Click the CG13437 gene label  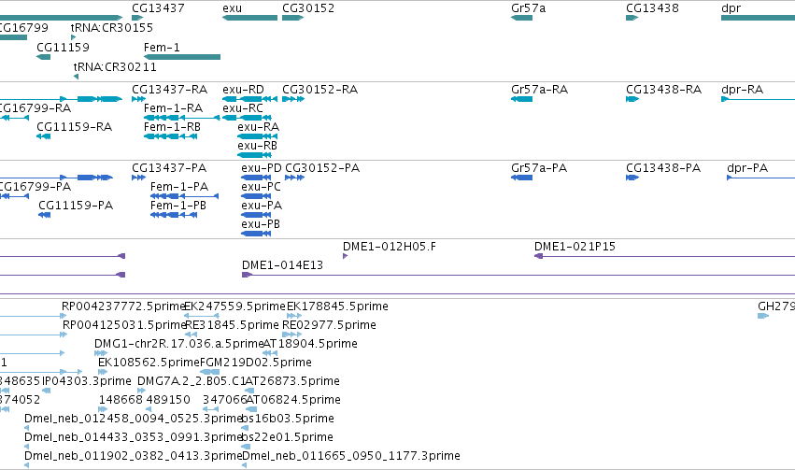point(158,8)
